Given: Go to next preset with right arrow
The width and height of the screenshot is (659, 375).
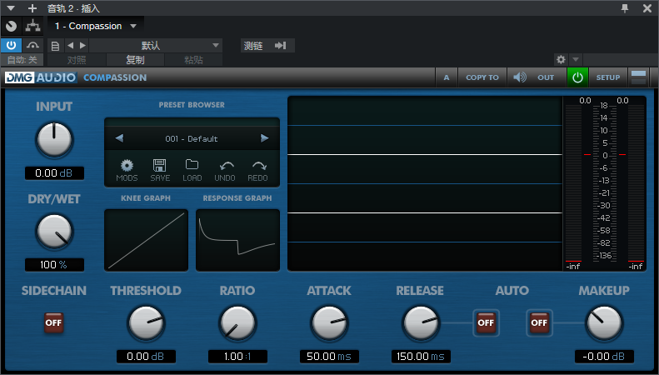Looking at the screenshot, I should click(264, 138).
